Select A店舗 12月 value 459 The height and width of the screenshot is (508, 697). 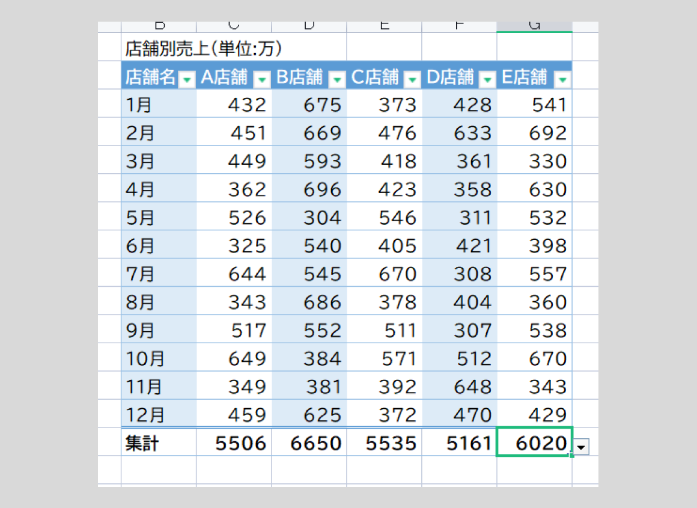click(234, 414)
